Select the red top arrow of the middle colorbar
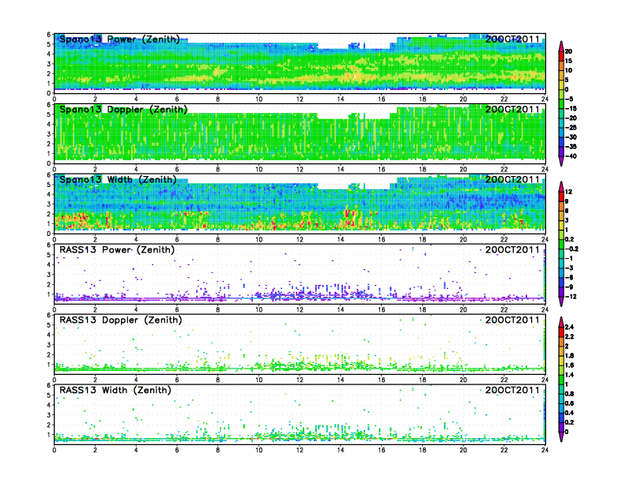 pyautogui.click(x=560, y=185)
